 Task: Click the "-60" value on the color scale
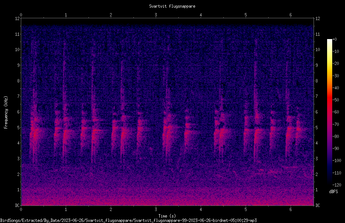pos(336,112)
